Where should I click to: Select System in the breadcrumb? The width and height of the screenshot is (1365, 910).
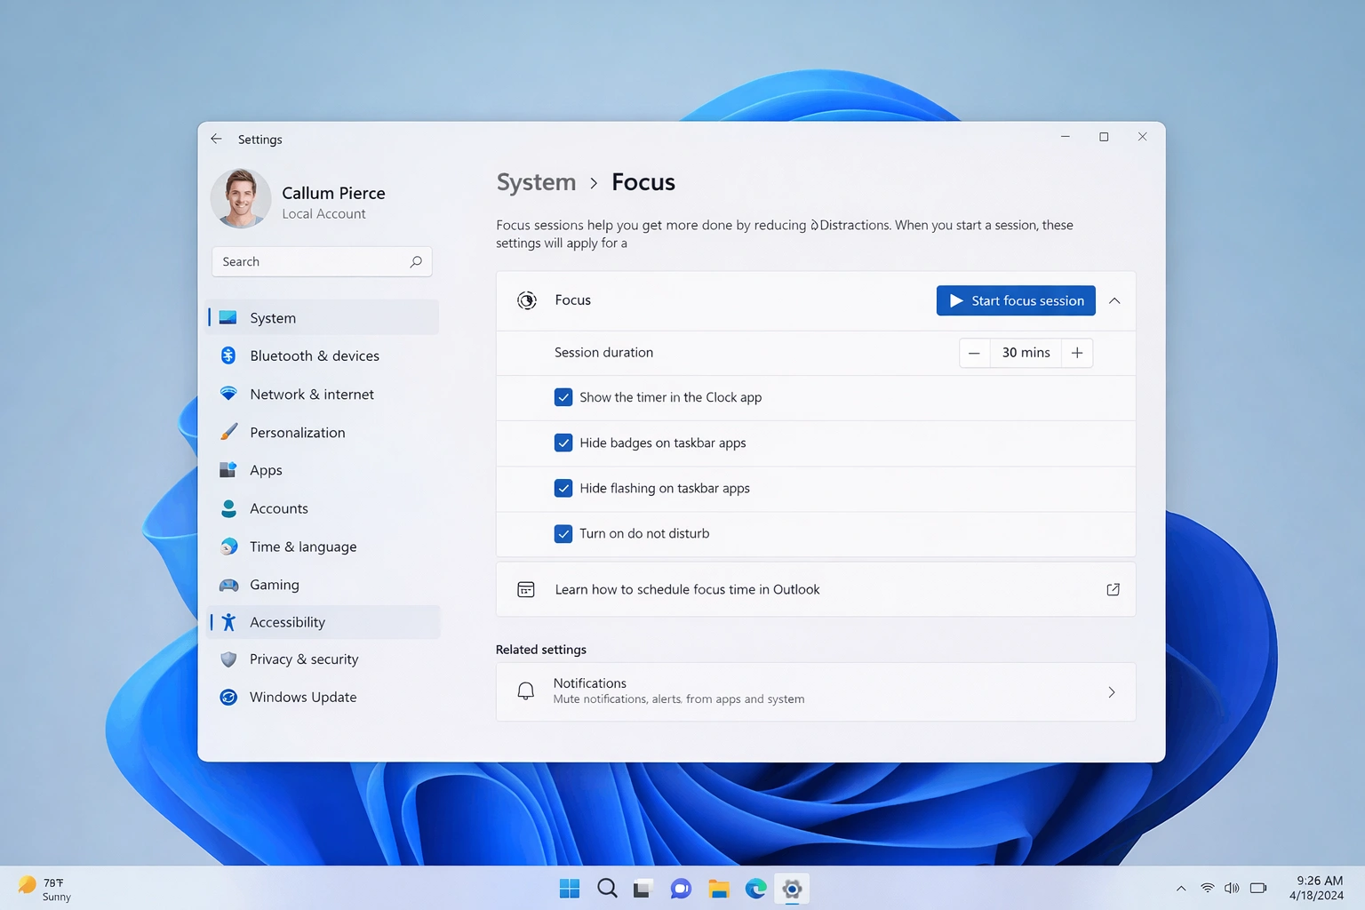click(536, 182)
